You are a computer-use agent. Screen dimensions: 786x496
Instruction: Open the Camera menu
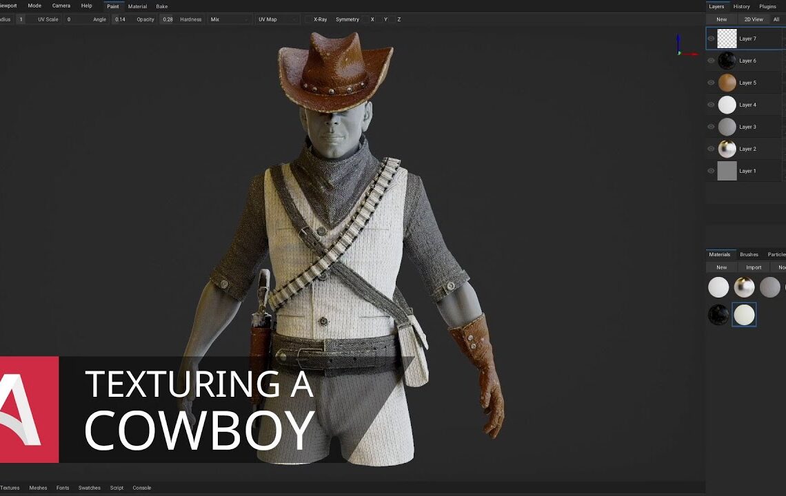point(61,5)
